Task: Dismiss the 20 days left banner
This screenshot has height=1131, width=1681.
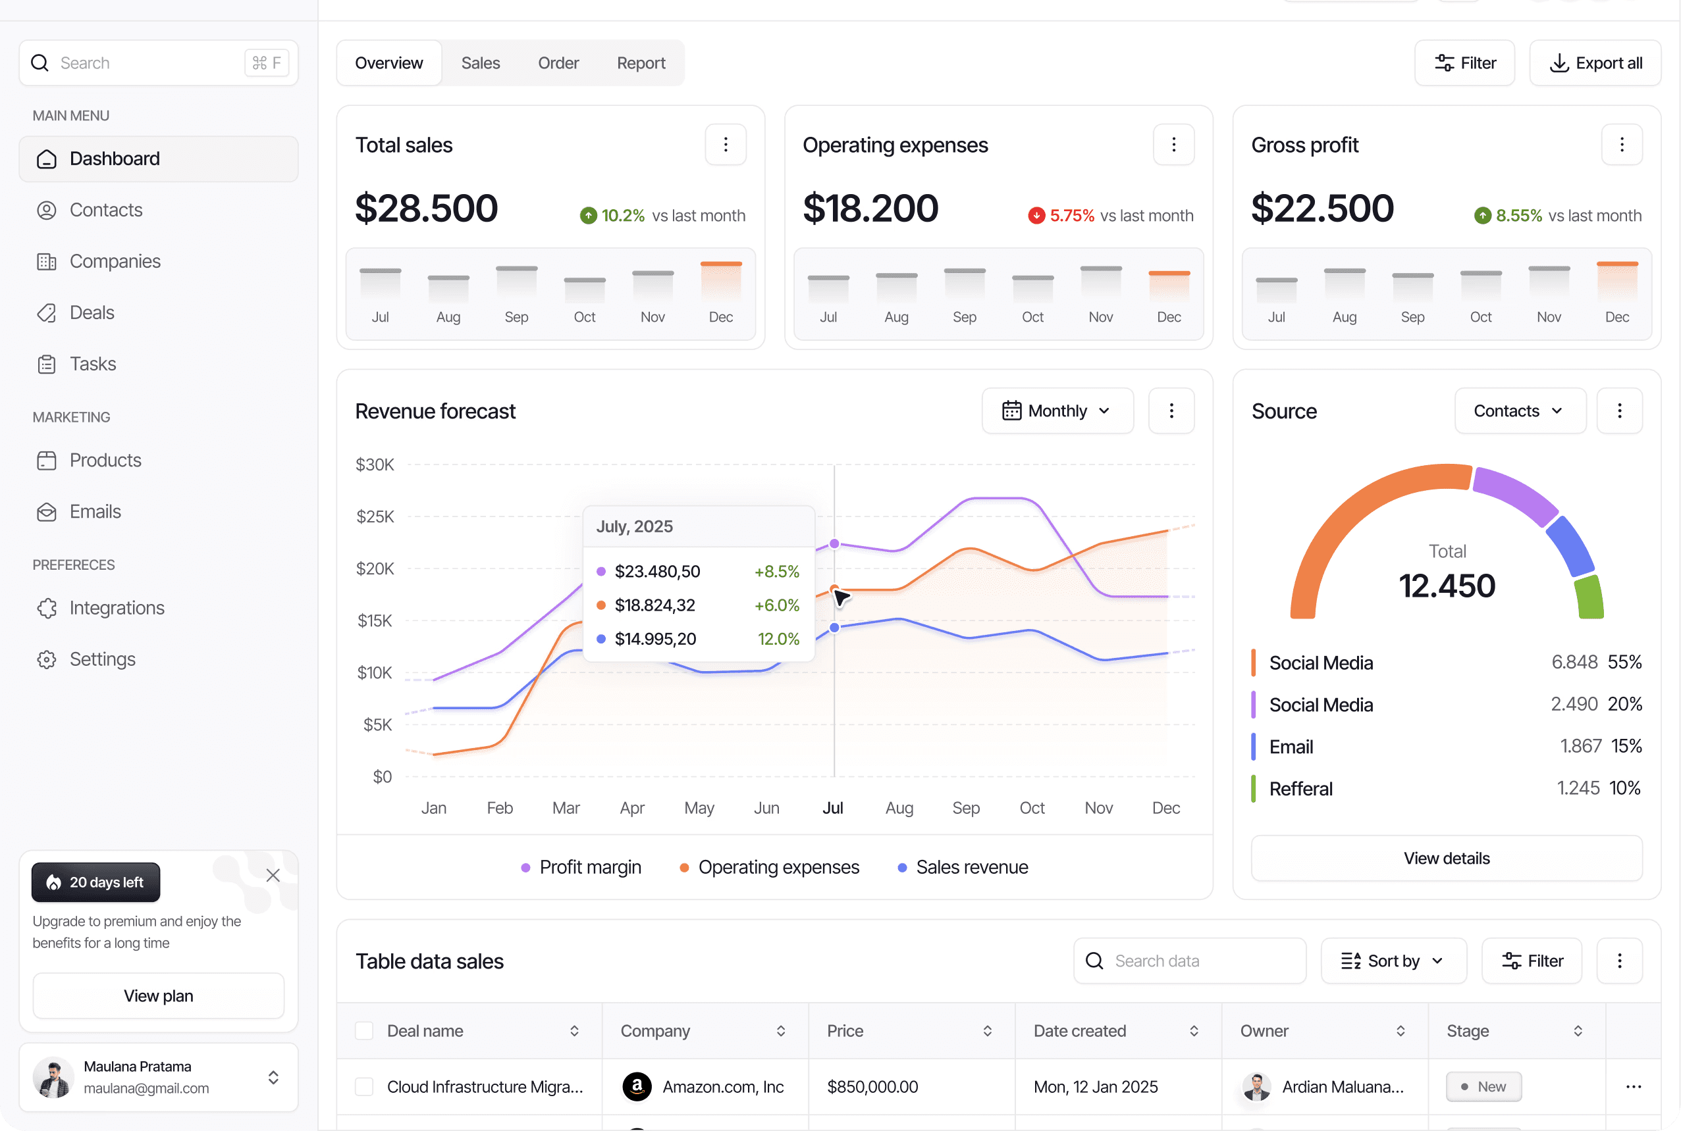Action: tap(273, 876)
